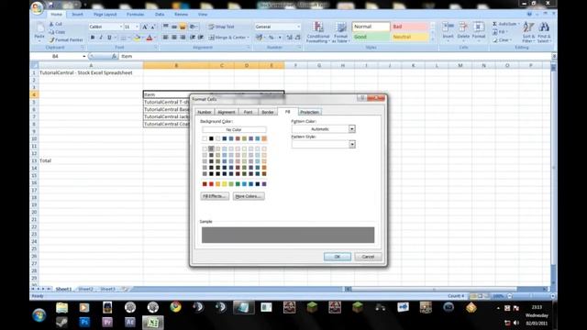
Task: Click the No Color button
Action: coord(234,130)
